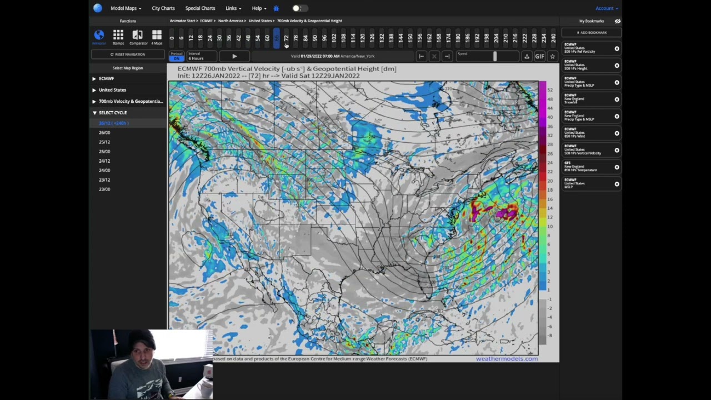
Task: Create a GIF of the animation
Action: pyautogui.click(x=539, y=56)
